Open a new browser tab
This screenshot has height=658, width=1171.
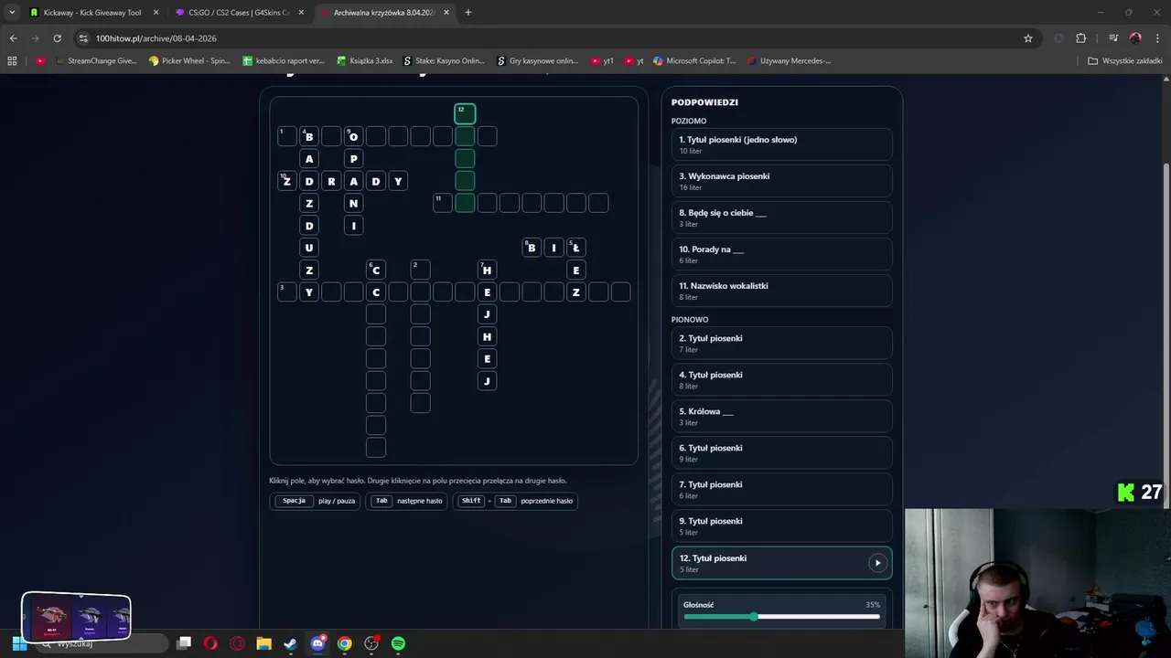[x=468, y=13]
